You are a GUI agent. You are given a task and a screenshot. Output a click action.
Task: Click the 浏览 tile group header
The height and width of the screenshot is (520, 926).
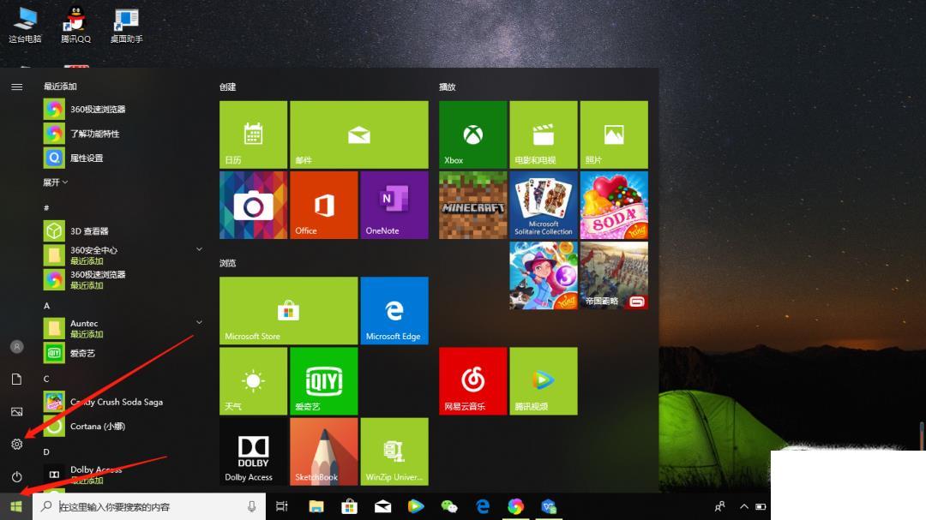pyautogui.click(x=228, y=263)
